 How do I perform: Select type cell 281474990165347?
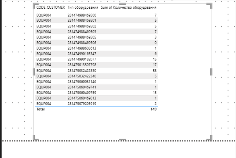tap(82, 54)
